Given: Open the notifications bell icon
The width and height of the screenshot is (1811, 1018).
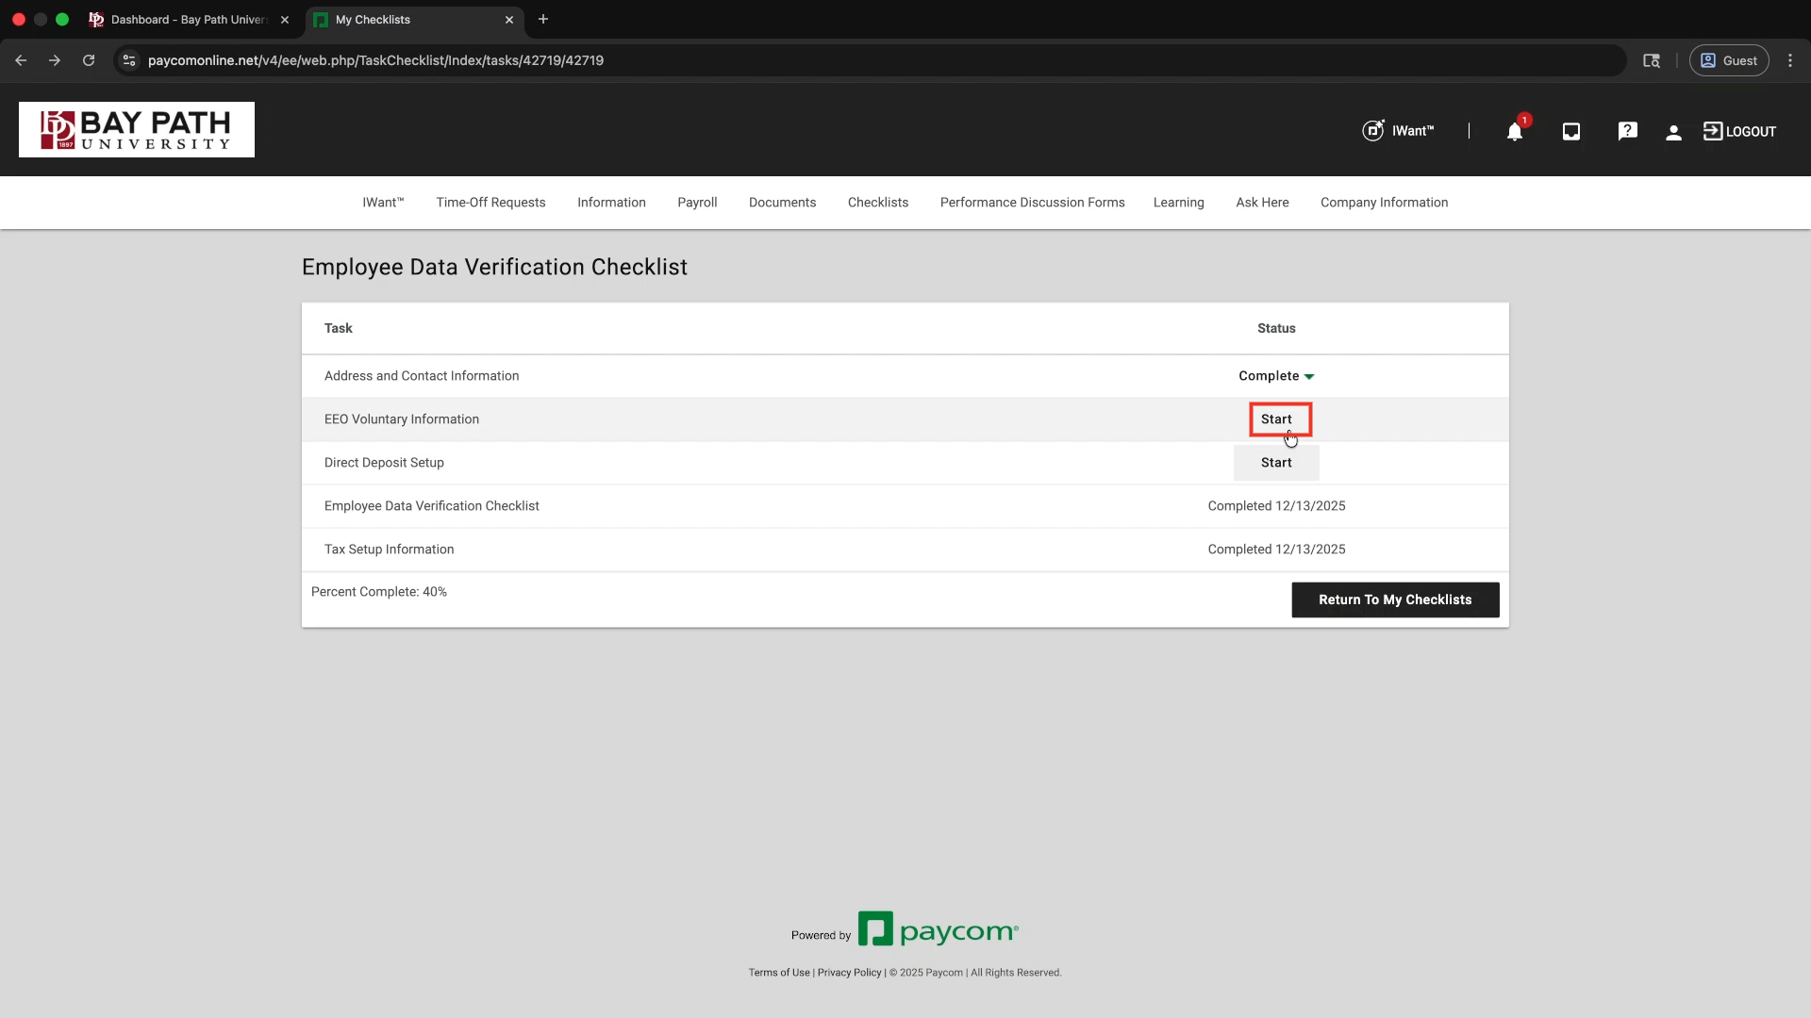Looking at the screenshot, I should tap(1514, 132).
